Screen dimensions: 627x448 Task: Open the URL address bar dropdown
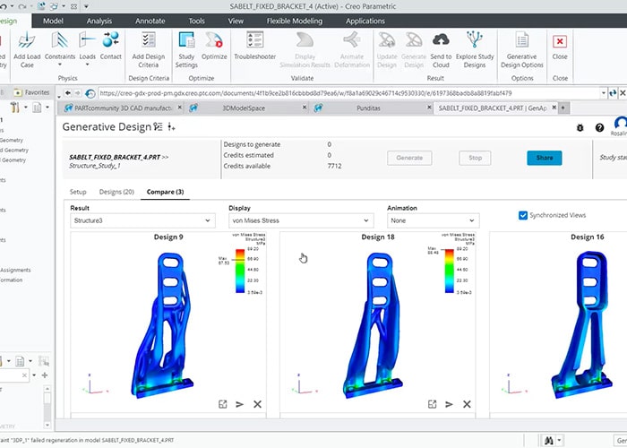pyautogui.click(x=603, y=93)
